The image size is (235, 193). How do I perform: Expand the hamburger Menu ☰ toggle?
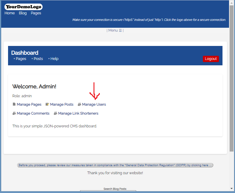tap(115, 30)
